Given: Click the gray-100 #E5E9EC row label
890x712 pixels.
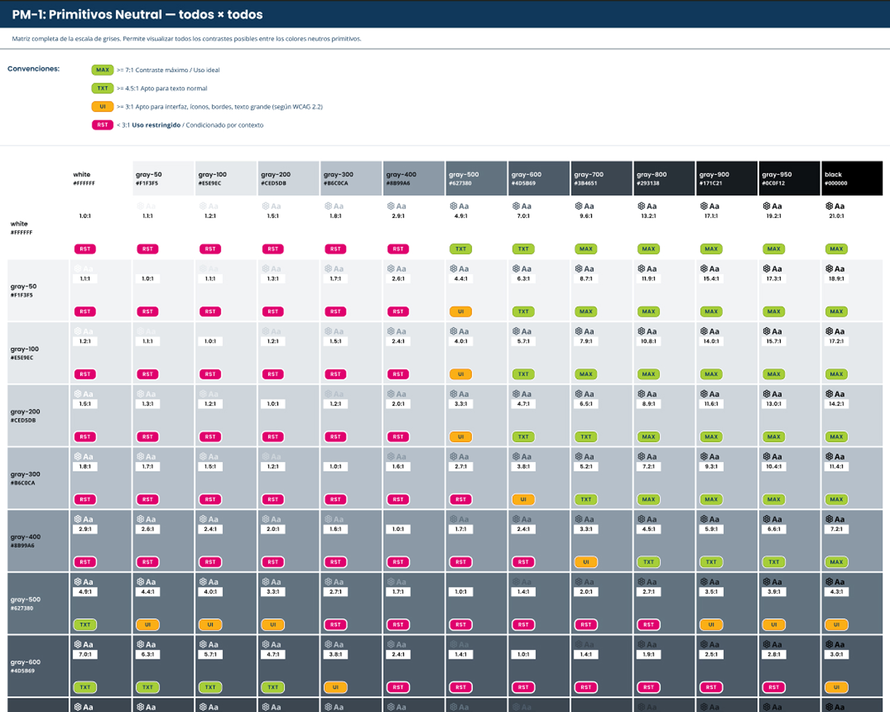Looking at the screenshot, I should (x=24, y=353).
